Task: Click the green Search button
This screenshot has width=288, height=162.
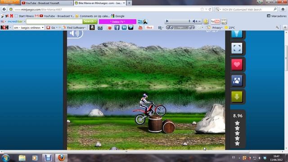Action: [x=90, y=22]
